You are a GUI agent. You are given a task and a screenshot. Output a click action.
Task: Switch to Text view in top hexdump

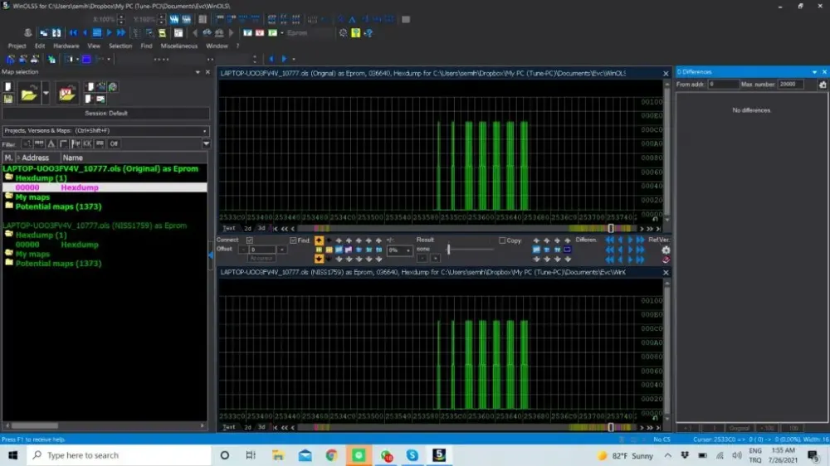(229, 229)
